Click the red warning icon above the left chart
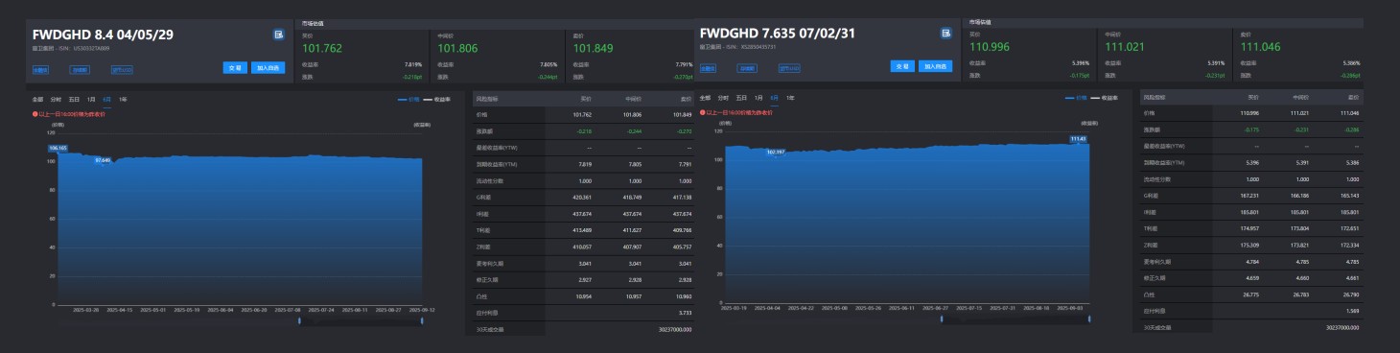 coord(35,113)
